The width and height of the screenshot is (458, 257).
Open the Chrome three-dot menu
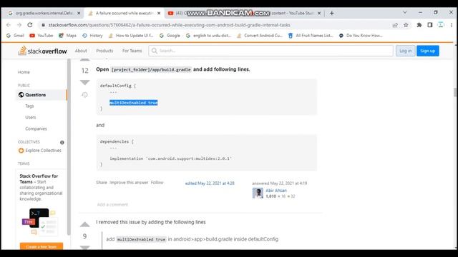pos(452,25)
